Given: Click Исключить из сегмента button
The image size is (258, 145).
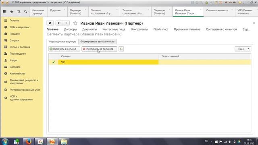Looking at the screenshot, I should (100, 49).
